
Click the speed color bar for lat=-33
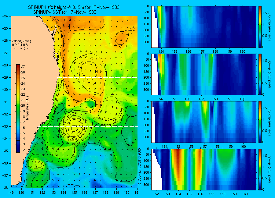(x=260, y=169)
